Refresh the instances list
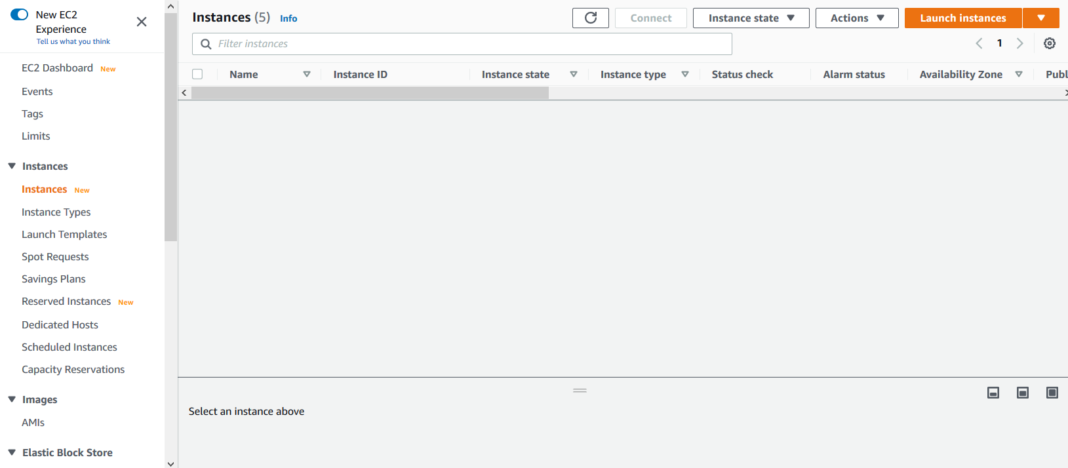Screen dimensions: 1068x468 [x=590, y=18]
